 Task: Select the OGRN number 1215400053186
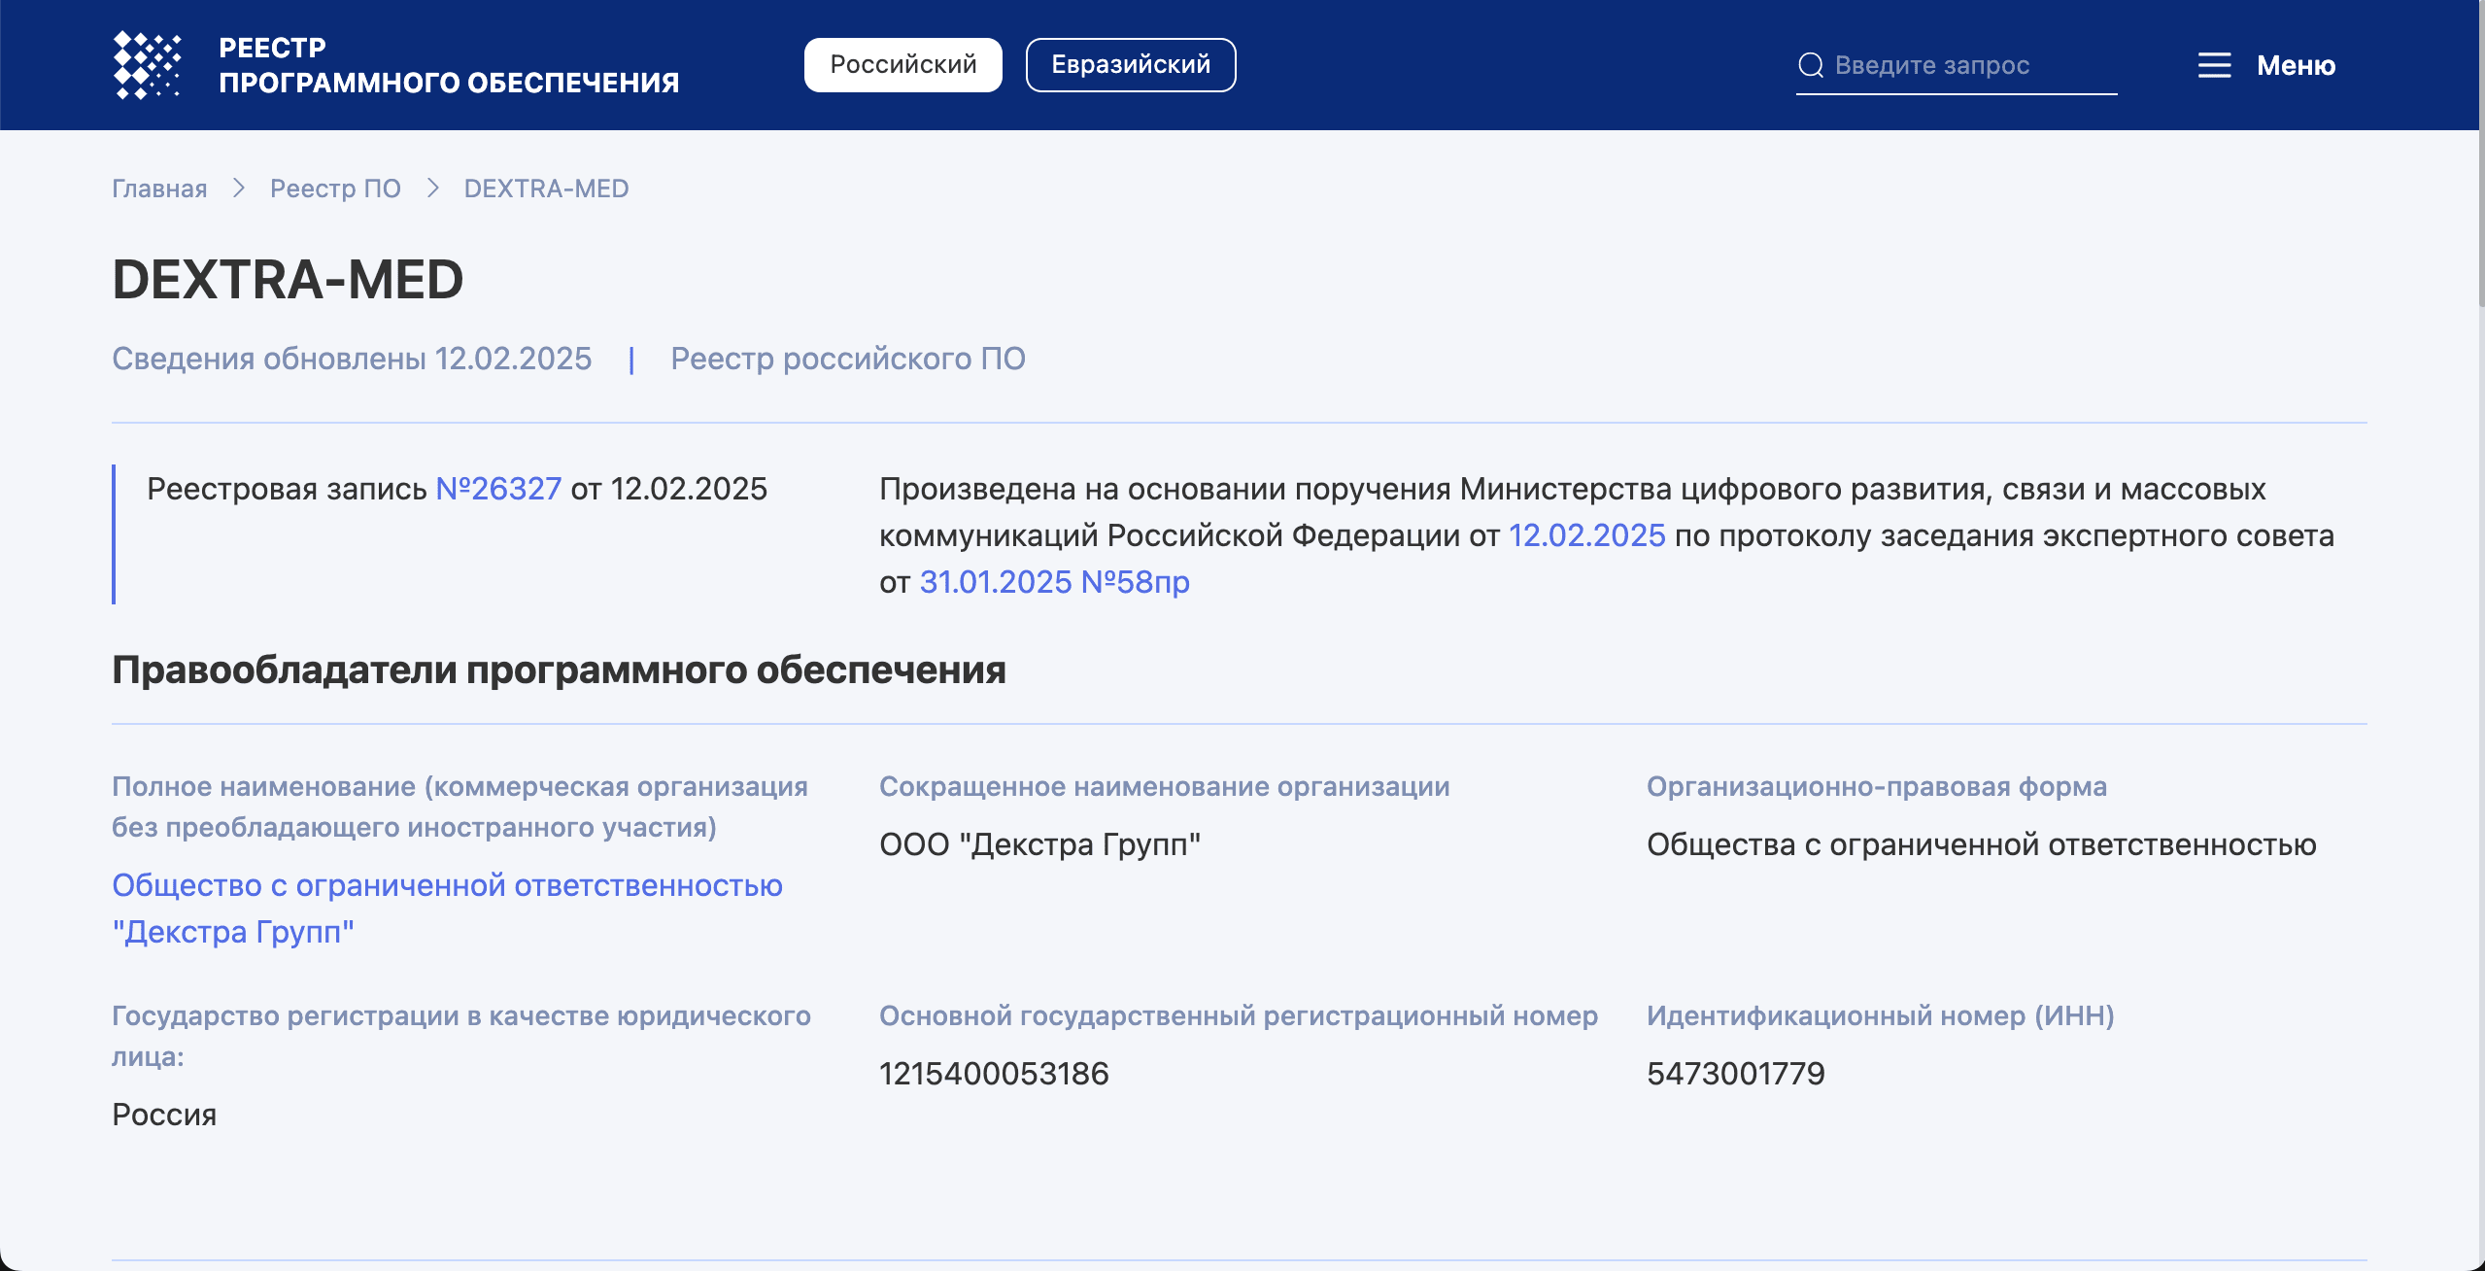(994, 1074)
